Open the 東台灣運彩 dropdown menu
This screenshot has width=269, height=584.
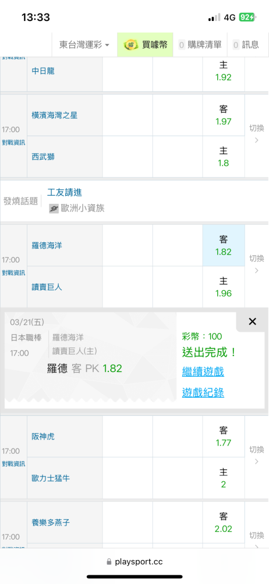[x=84, y=45]
